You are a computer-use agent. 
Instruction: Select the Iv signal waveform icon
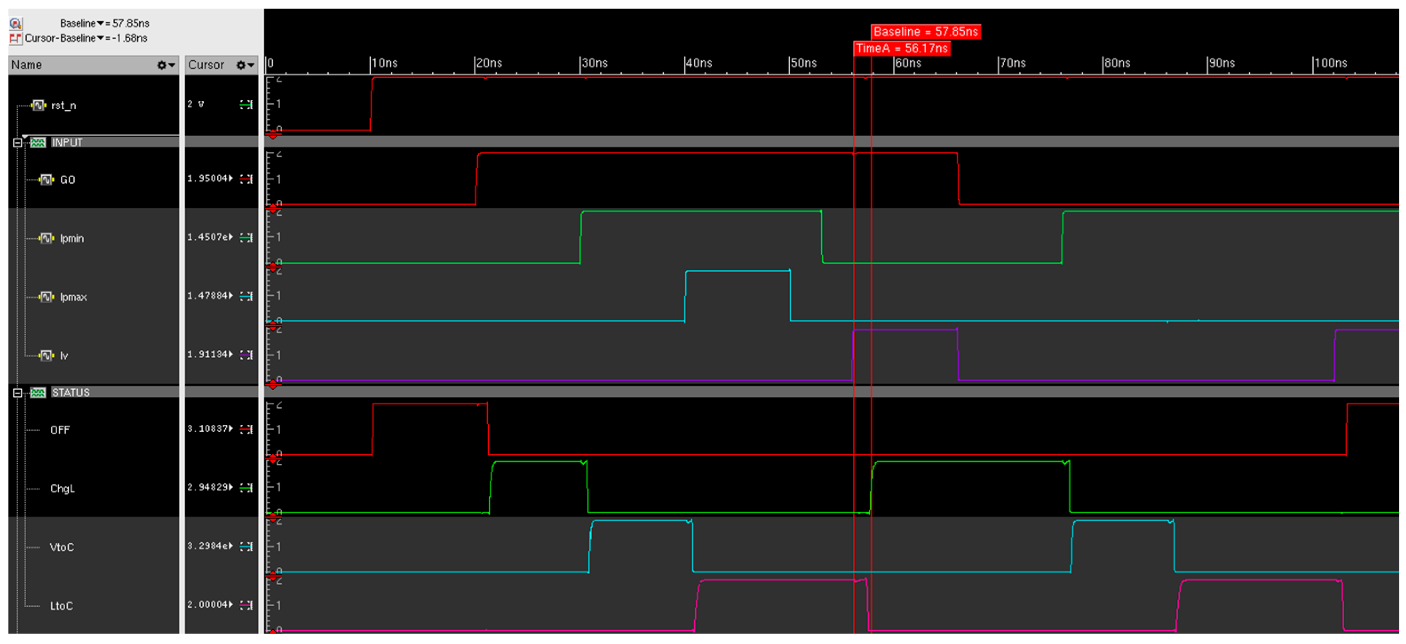tap(47, 356)
